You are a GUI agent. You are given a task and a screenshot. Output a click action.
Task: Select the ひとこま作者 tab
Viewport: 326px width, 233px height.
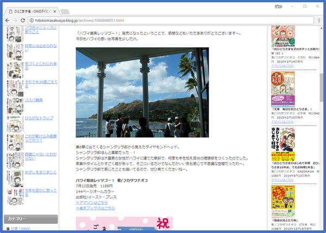(x=31, y=11)
